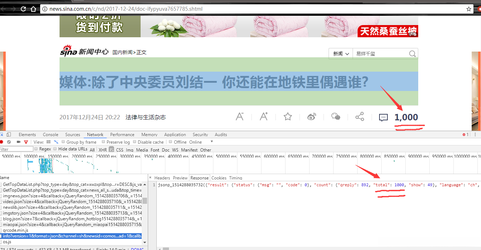Select the XHR resource type filter
The width and height of the screenshot is (481, 250).
coord(103,150)
